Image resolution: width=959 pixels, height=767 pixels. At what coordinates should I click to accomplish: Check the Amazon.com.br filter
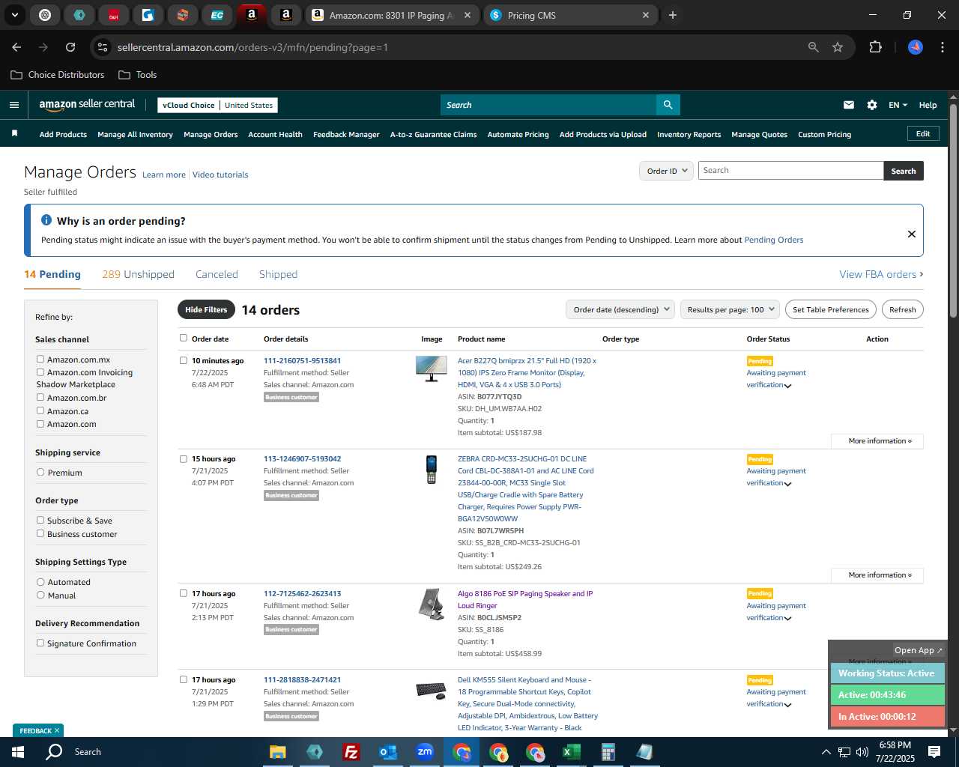[40, 398]
